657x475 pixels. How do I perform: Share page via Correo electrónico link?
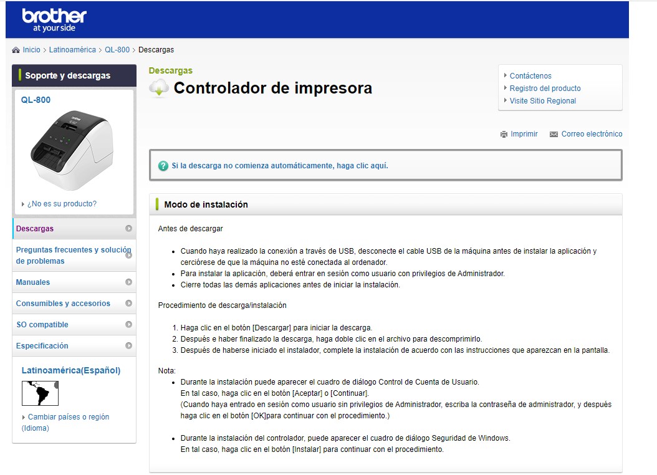coord(592,134)
